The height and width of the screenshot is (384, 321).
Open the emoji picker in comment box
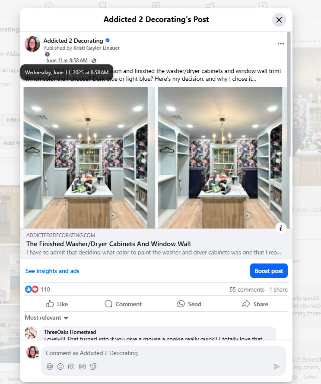click(x=60, y=367)
